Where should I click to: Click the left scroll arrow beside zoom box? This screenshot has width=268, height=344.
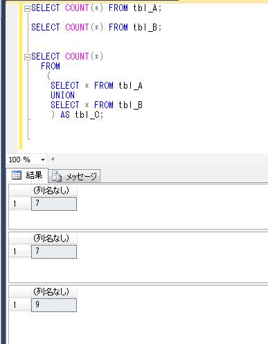(53, 159)
